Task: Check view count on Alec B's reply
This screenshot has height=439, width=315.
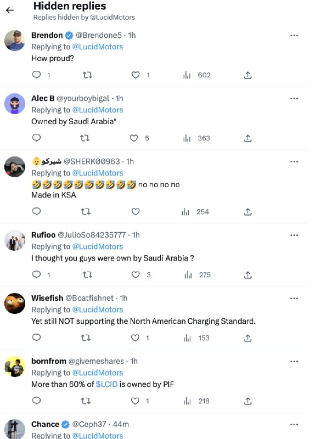Action: [196, 138]
